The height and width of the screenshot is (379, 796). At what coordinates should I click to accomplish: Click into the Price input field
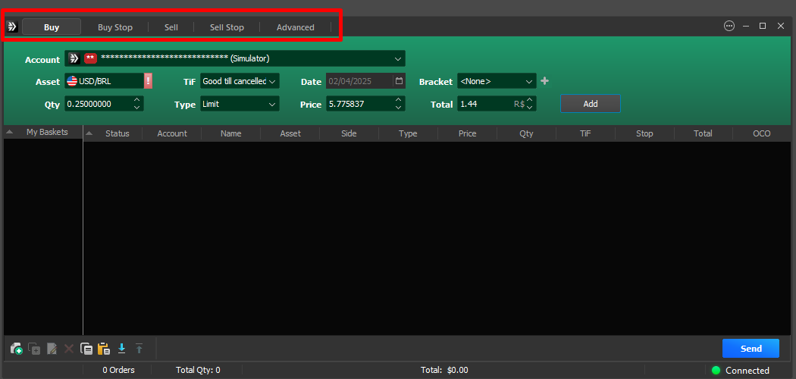(358, 104)
